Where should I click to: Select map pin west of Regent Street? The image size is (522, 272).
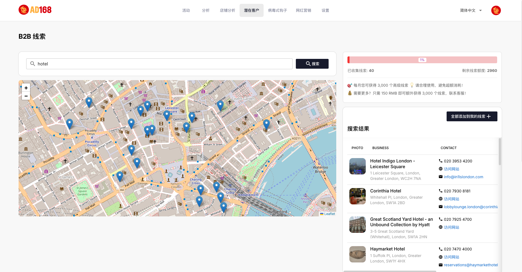pyautogui.click(x=70, y=124)
